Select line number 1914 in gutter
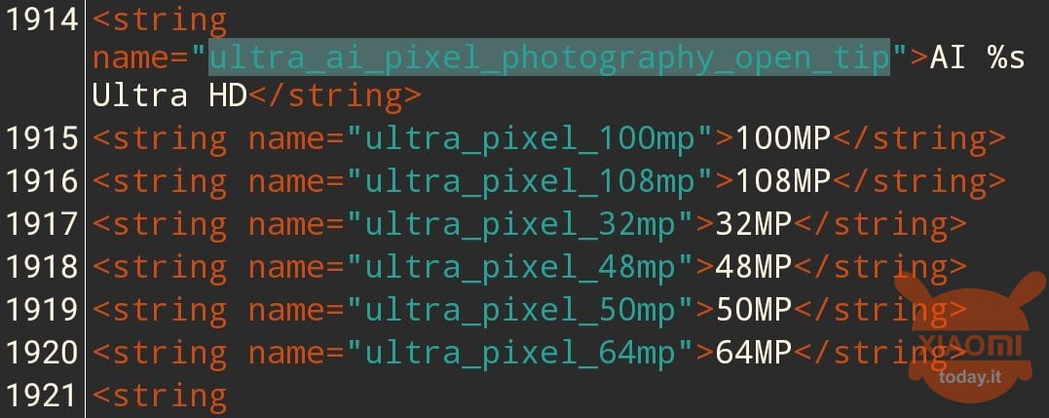 (42, 21)
